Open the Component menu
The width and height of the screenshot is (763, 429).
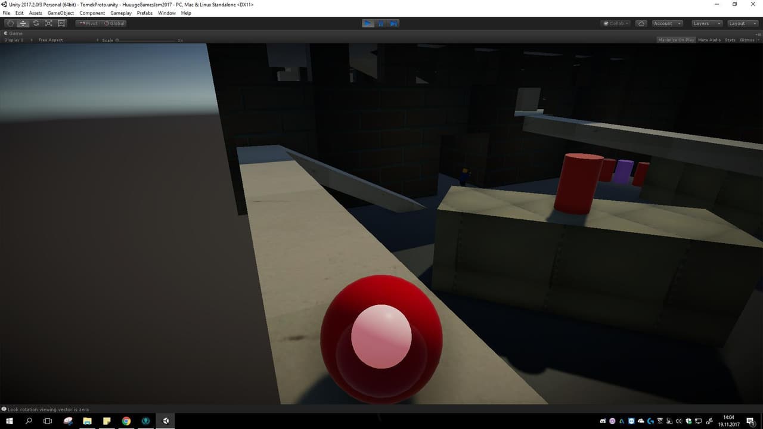click(92, 13)
